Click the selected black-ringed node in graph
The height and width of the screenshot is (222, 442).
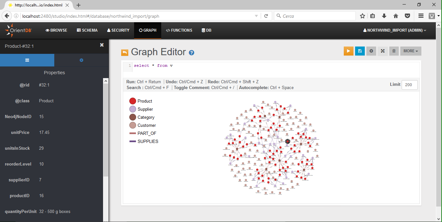coord(288,141)
